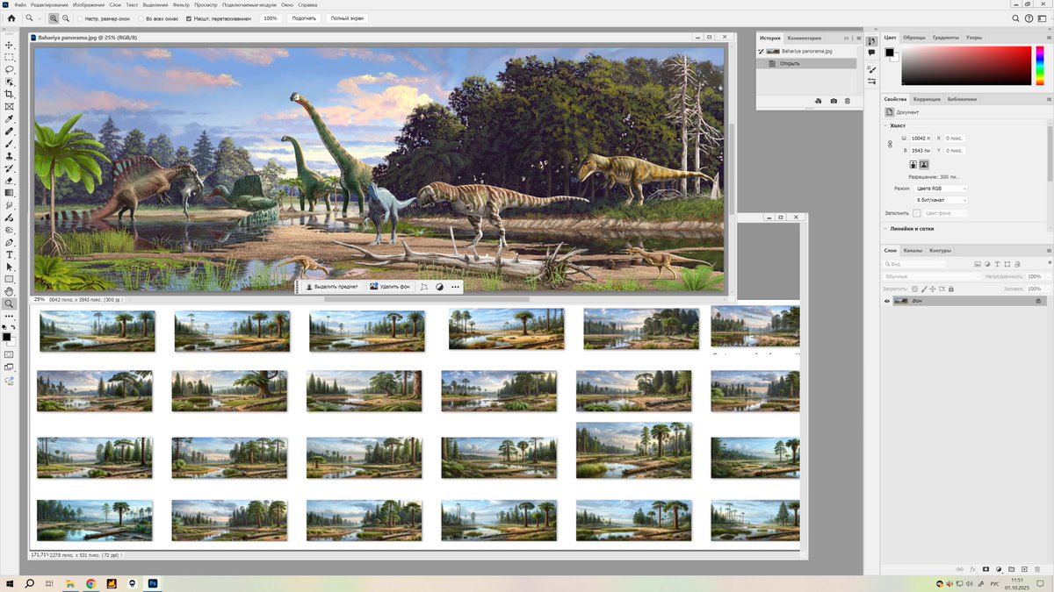Select the Lasso tool
Image resolution: width=1054 pixels, height=592 pixels.
click(10, 69)
